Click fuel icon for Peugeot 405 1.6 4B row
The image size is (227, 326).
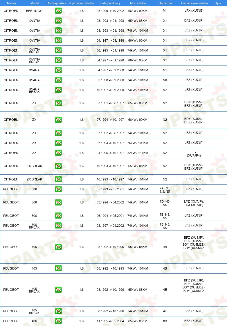(58, 247)
